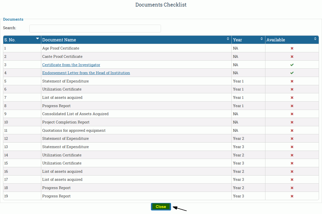Click serial number 3 cell
Viewport: 322px width, 214px height.
[22, 65]
